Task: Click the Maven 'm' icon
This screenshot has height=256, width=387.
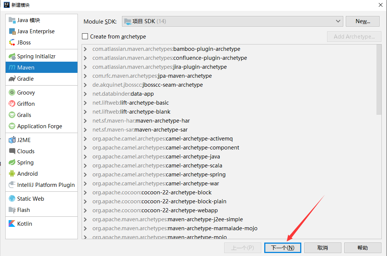Action: (12, 68)
